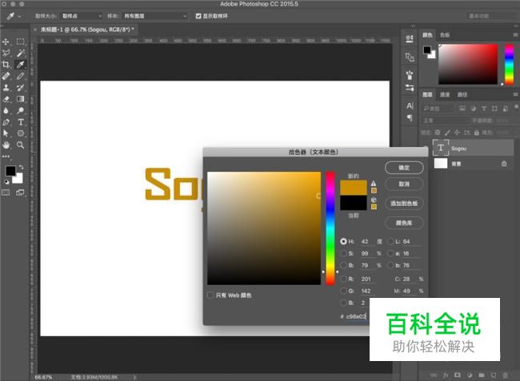Image resolution: width=520 pixels, height=381 pixels.
Task: Click the vertical hue slider in color picker
Action: click(330, 228)
